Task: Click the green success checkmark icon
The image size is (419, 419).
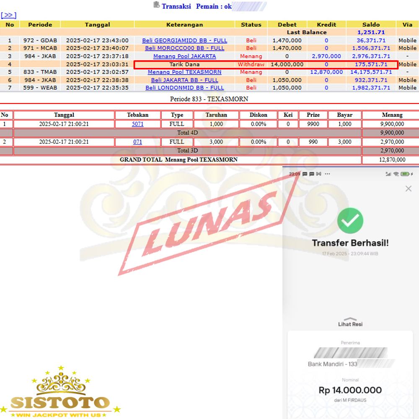Action: [350, 221]
